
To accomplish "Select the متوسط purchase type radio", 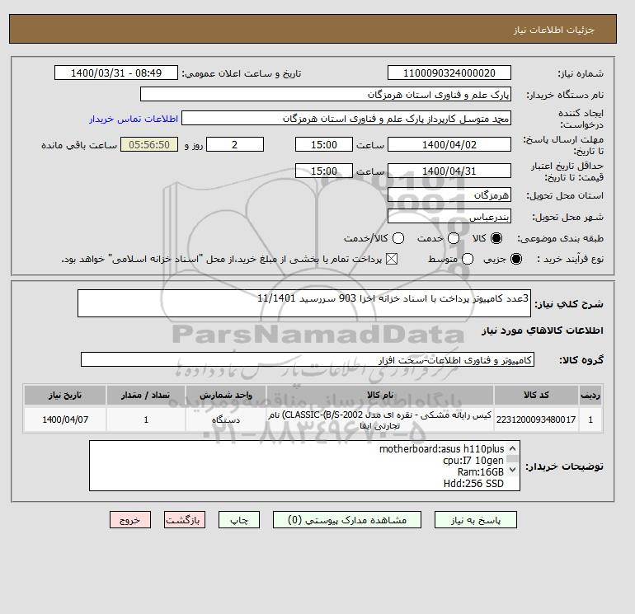I will pos(468,259).
